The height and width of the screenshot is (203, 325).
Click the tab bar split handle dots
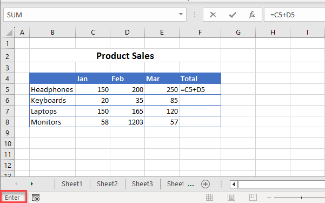coord(221,184)
